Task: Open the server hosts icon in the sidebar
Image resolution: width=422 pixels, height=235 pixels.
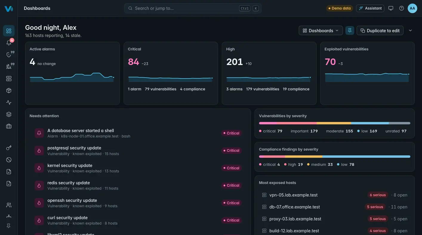Action: point(9,79)
